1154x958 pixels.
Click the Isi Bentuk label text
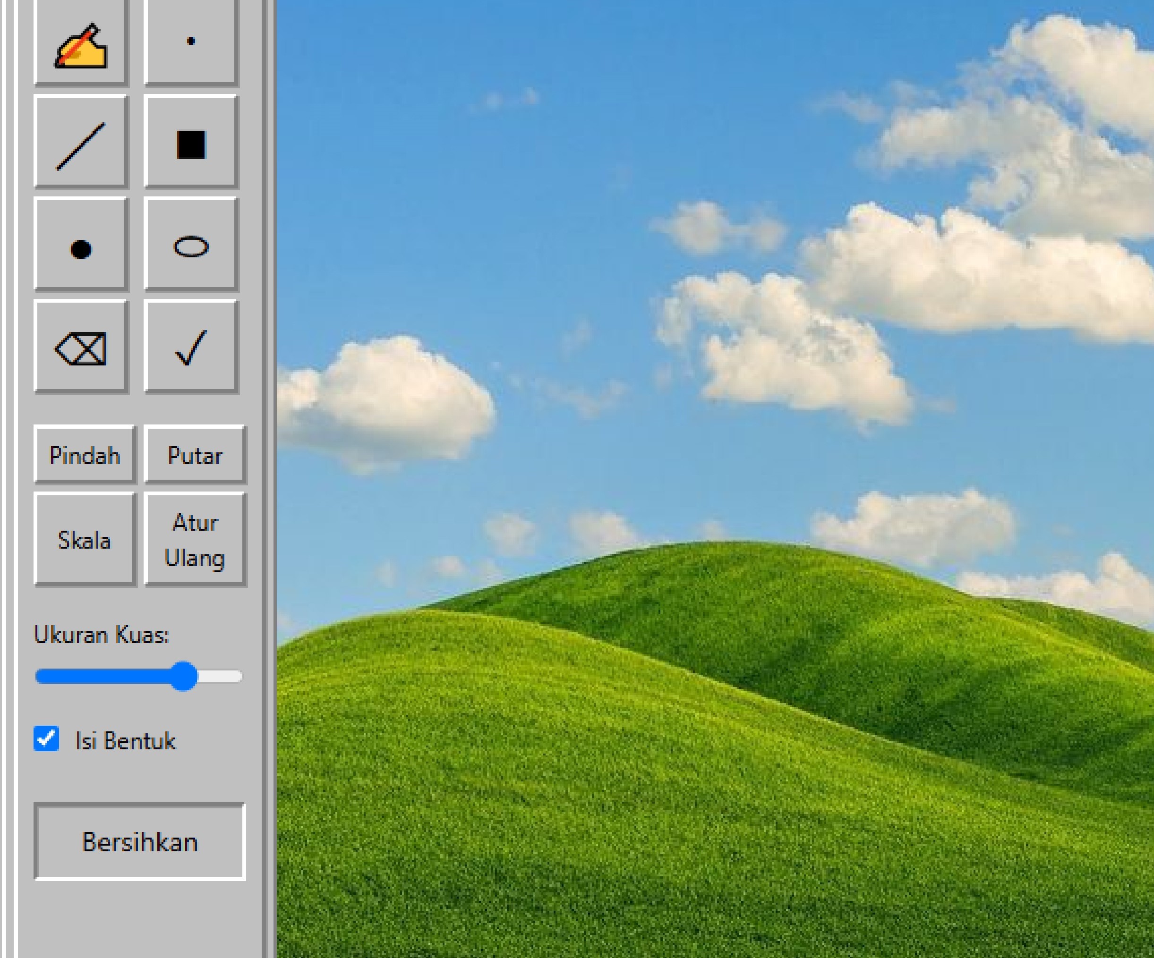coord(125,741)
